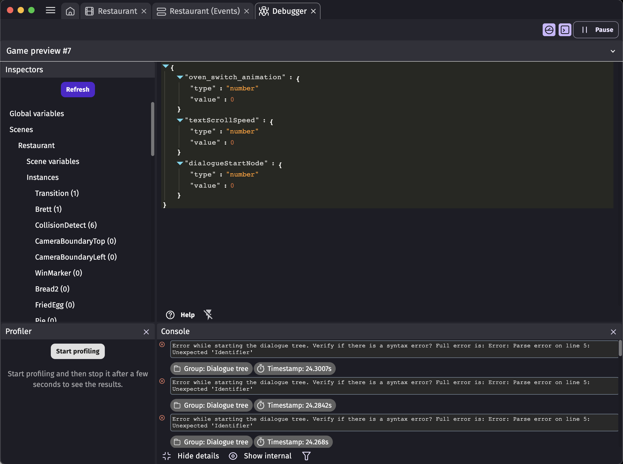Click the Timestamp: 24.3007s chip
623x464 pixels.
(x=295, y=369)
